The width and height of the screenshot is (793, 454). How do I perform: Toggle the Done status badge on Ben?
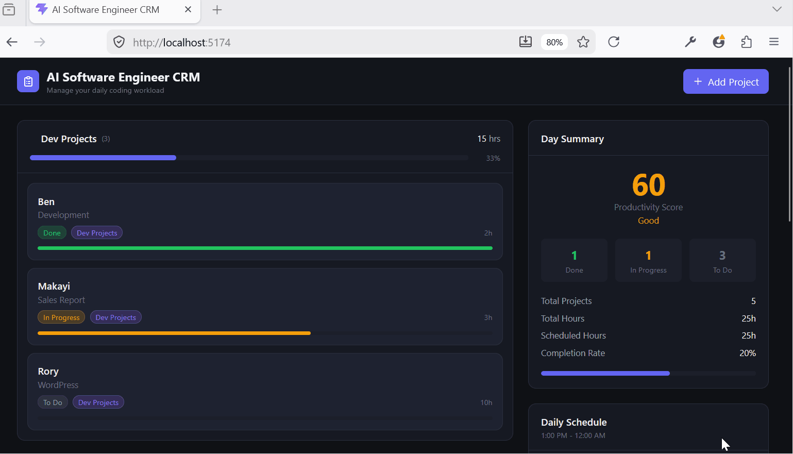point(52,233)
